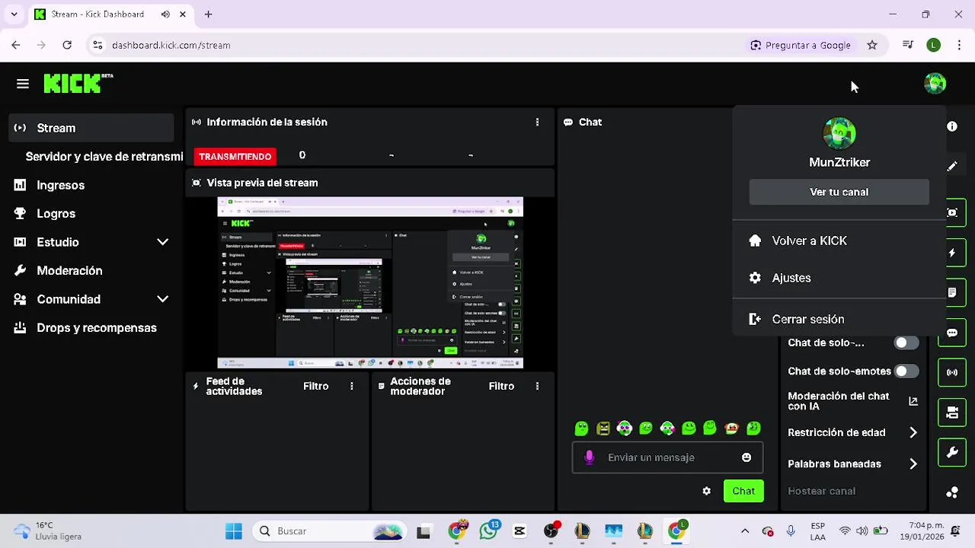Open Moderación del chat con IA external link
This screenshot has width=975, height=548.
pyautogui.click(x=913, y=401)
